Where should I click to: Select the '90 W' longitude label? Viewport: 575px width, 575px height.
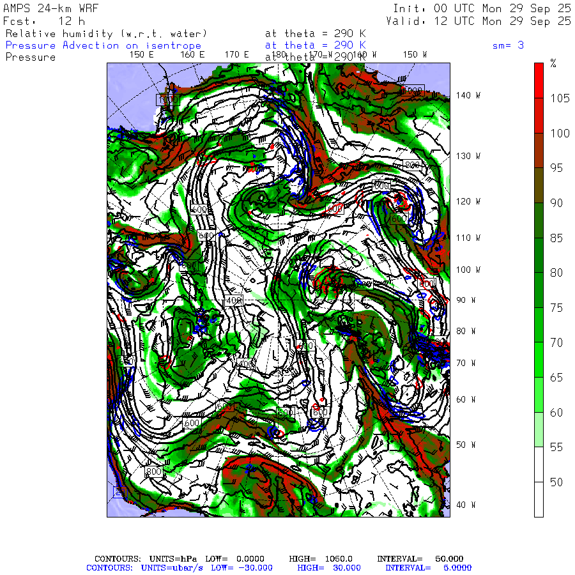pos(466,300)
